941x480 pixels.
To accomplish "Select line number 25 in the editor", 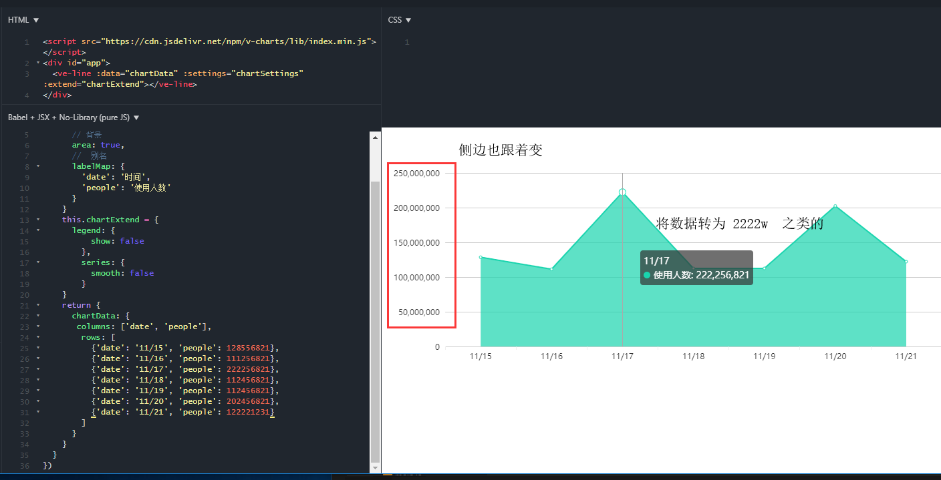I will (x=24, y=347).
